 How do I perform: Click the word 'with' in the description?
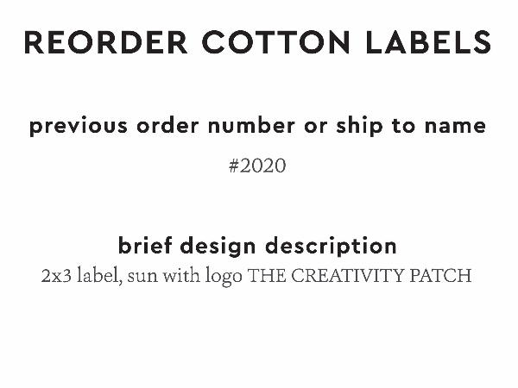coord(180,278)
